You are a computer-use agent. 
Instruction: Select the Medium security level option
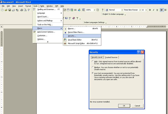[93, 67]
